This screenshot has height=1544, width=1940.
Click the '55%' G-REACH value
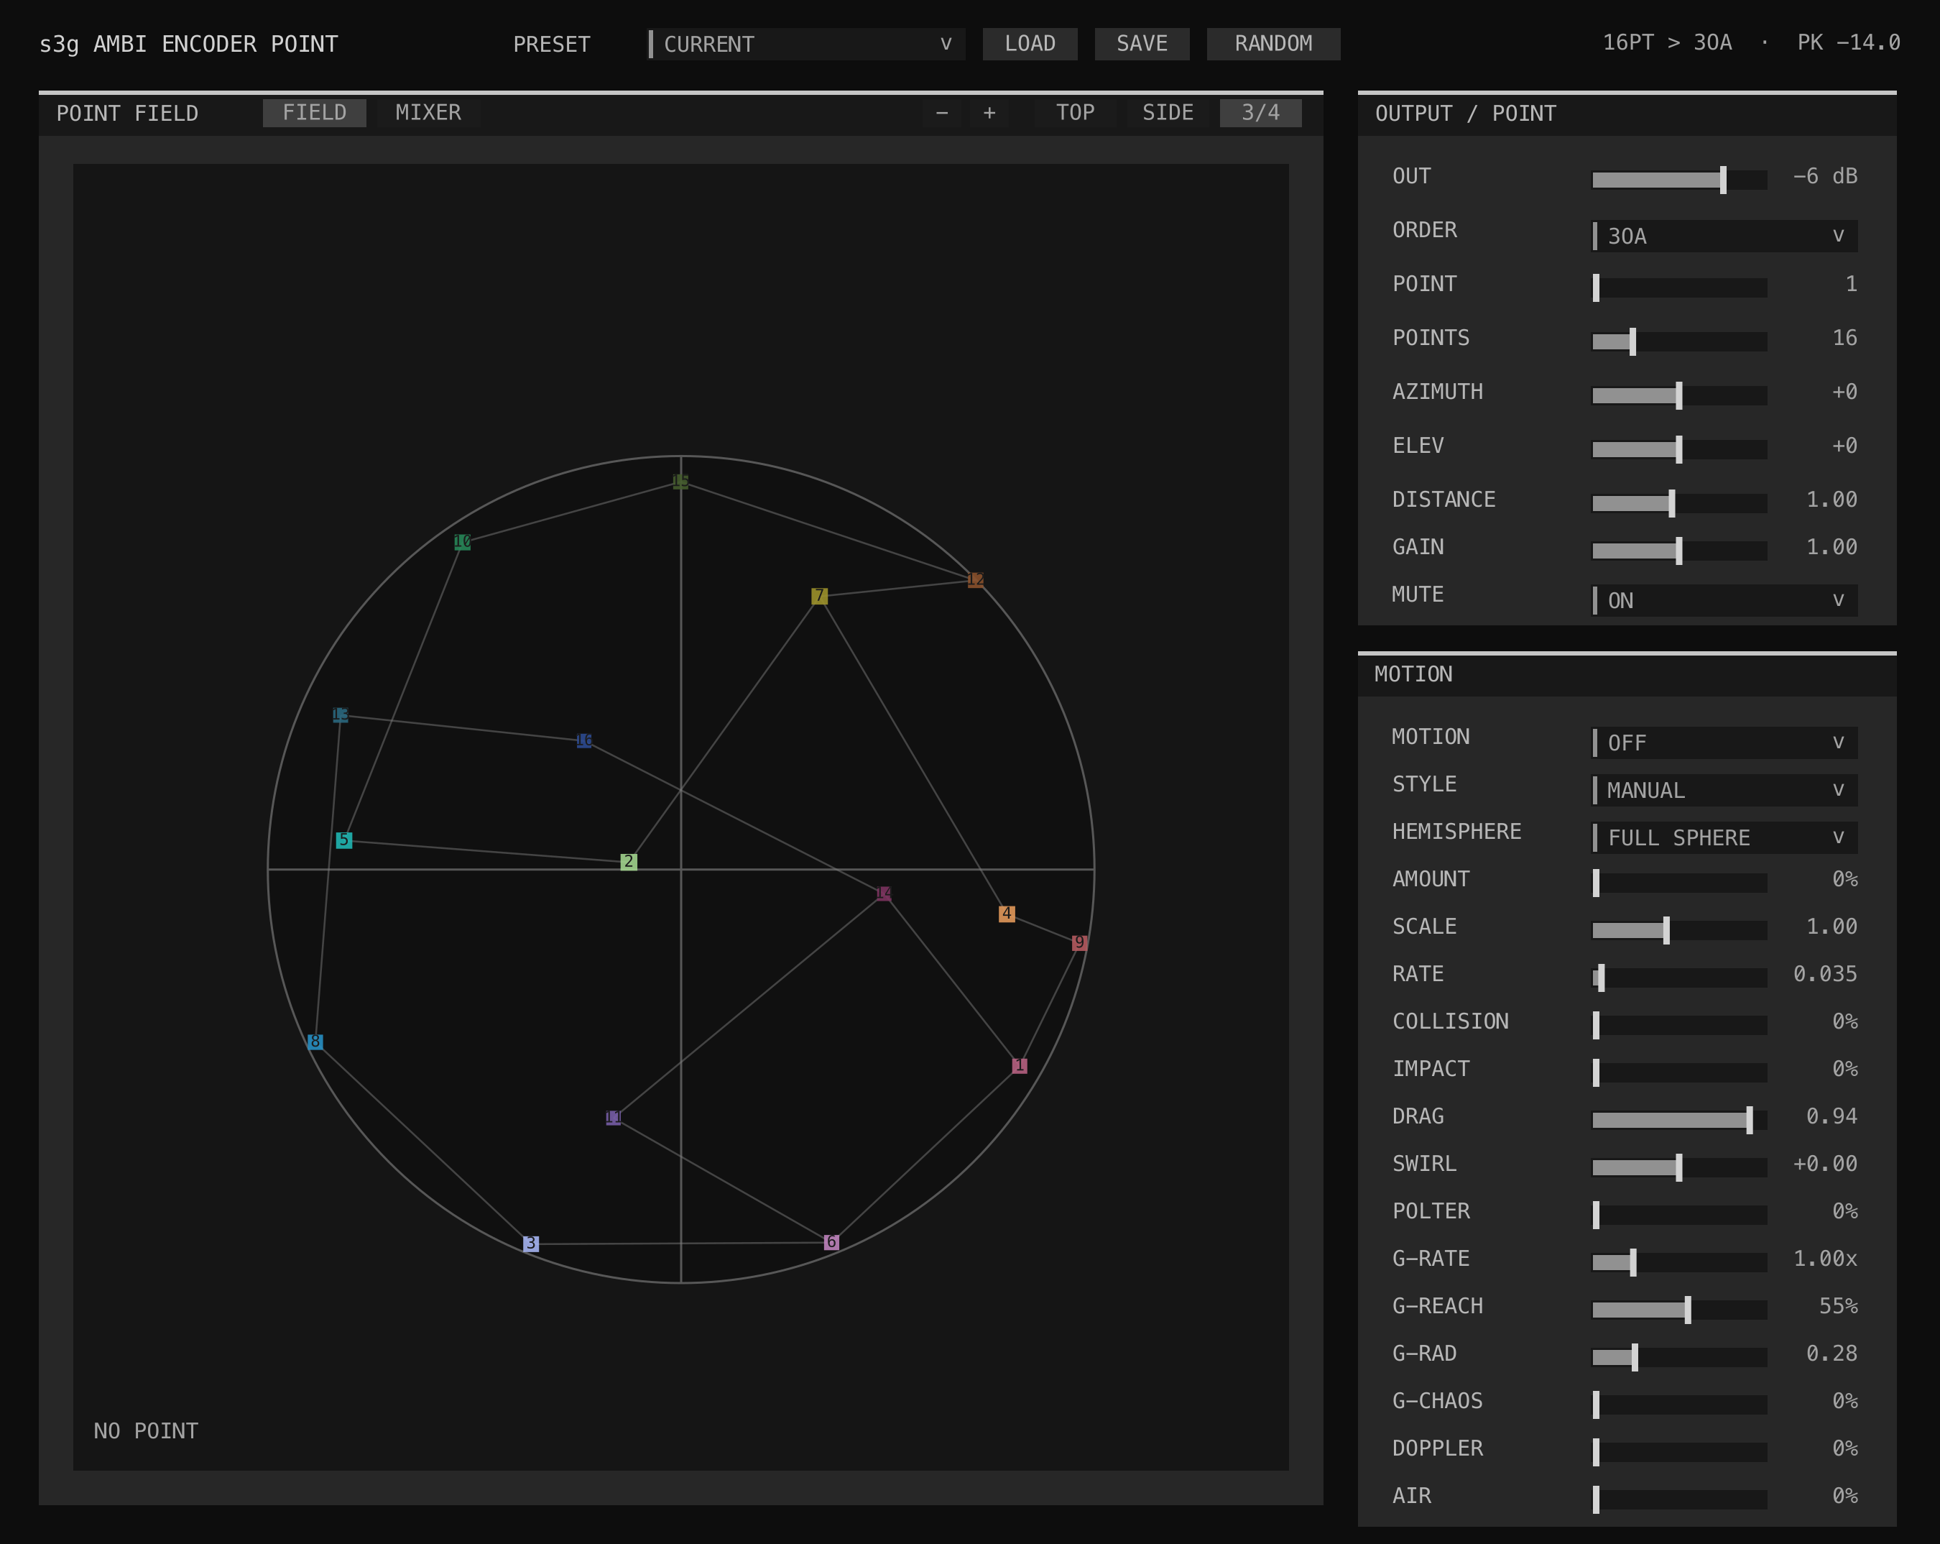tap(1838, 1306)
